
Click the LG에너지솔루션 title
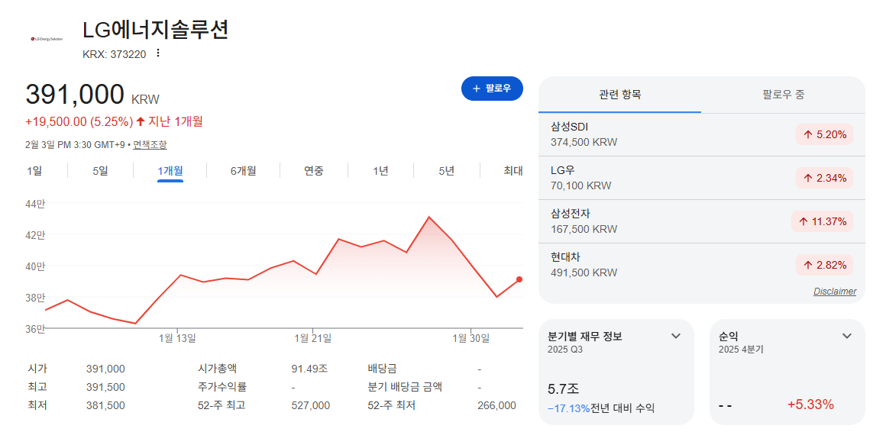tap(155, 29)
